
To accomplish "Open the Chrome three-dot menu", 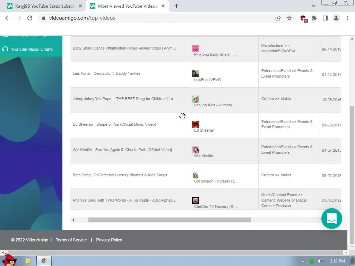I will point(347,18).
